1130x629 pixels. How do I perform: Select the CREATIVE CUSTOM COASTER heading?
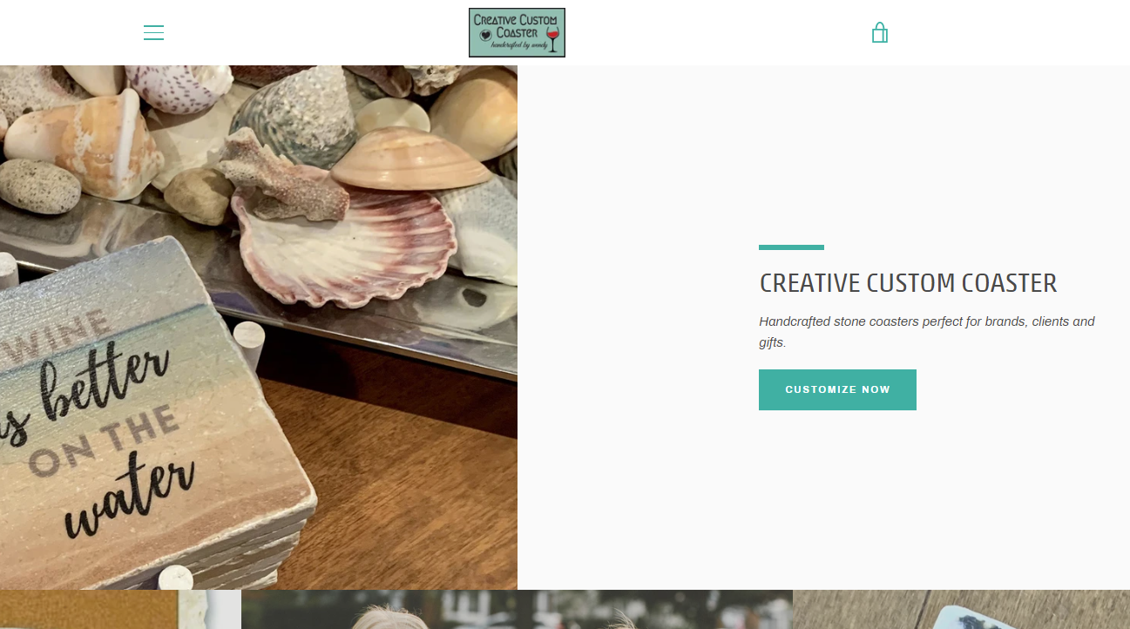click(x=908, y=283)
